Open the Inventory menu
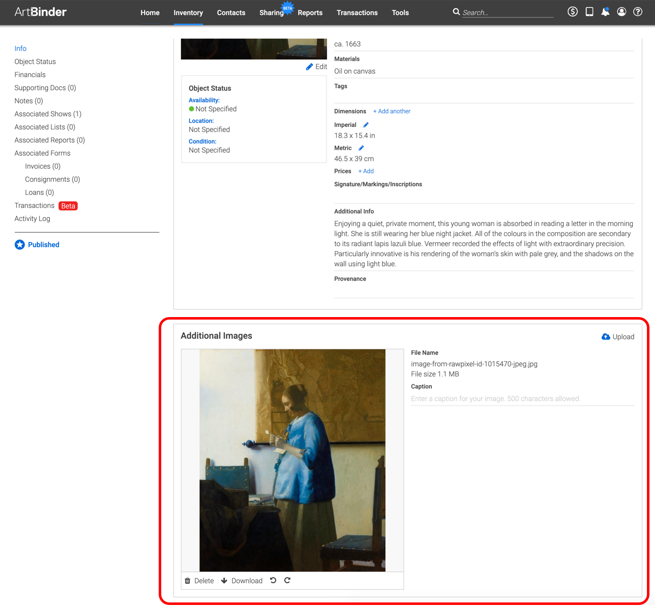 coord(188,13)
